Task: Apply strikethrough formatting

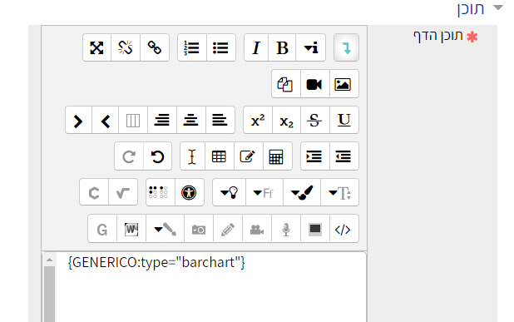Action: (315, 120)
